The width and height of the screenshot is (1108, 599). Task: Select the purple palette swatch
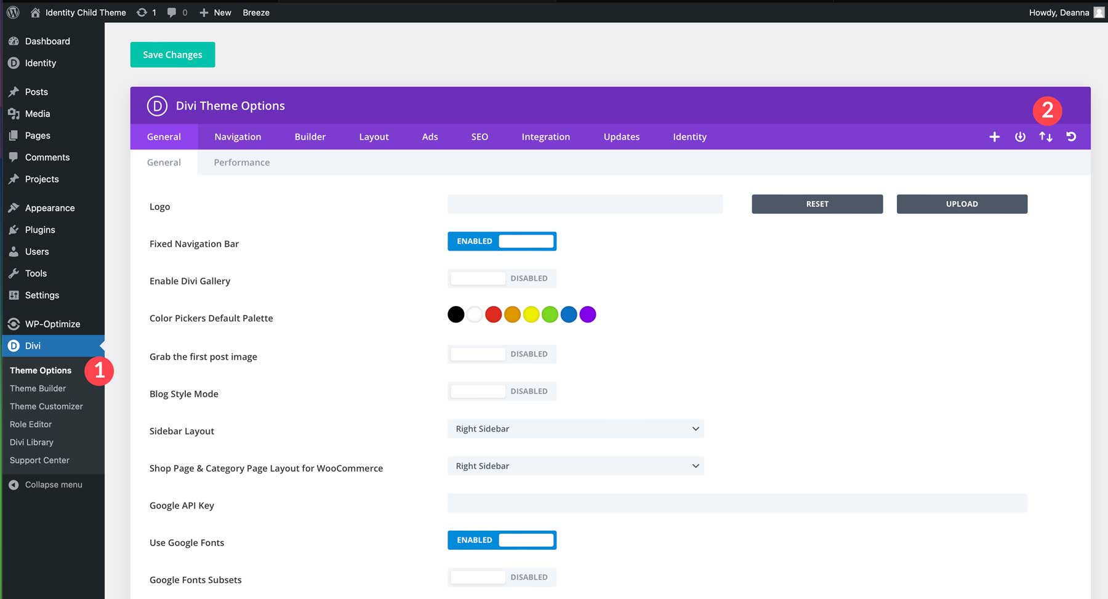[x=588, y=315]
